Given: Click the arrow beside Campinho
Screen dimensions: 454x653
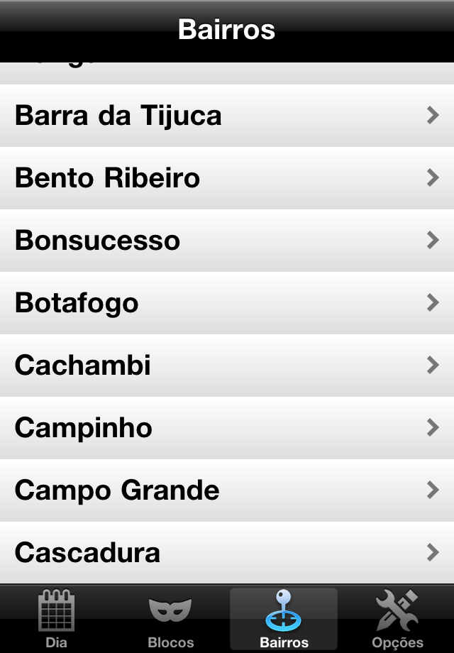Looking at the screenshot, I should pos(433,428).
